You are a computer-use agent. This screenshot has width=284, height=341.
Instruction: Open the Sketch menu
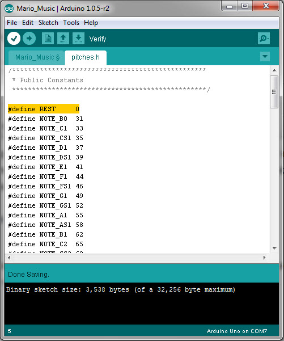coord(48,23)
